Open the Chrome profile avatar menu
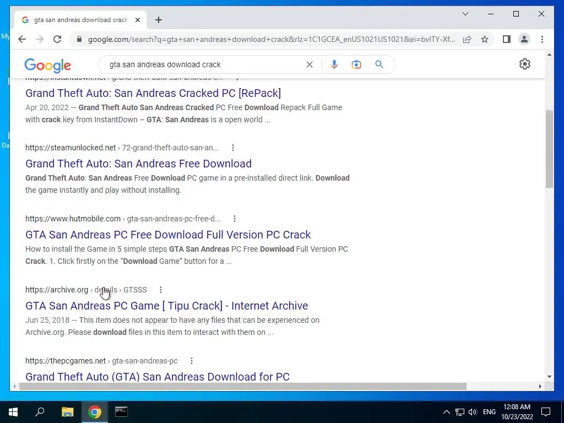Viewport: 564px width, 423px height. point(524,39)
